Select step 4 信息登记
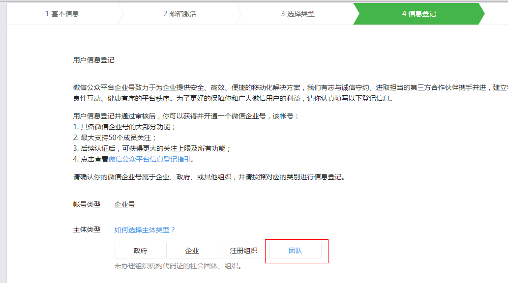Viewport: 508px width, 283px height. [419, 14]
